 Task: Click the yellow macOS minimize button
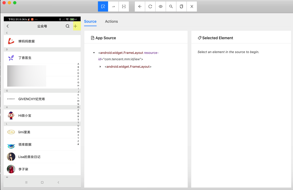(x=9, y=3)
